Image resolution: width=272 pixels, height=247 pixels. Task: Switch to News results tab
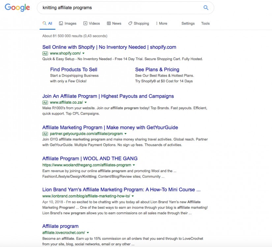click(x=114, y=23)
